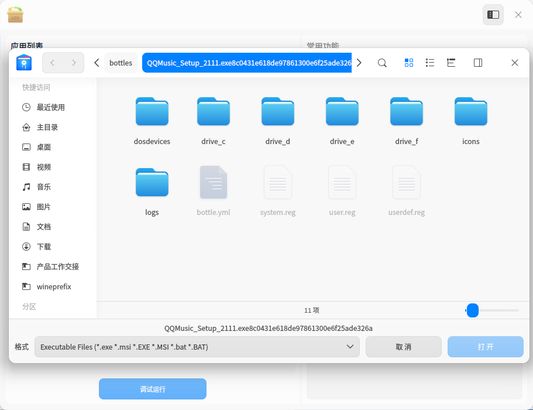Switch to icon grid view
Viewport: 533px width, 410px height.
click(x=409, y=63)
